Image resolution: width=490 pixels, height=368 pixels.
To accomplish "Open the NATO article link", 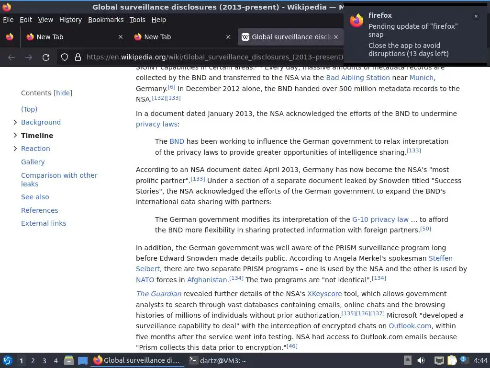I will 145,280.
